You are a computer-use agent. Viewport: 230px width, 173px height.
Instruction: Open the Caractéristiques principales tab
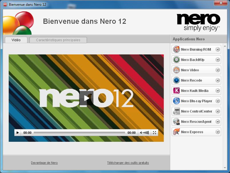click(x=58, y=40)
